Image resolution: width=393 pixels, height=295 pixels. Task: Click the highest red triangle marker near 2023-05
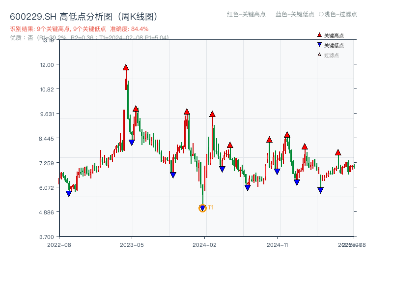click(x=126, y=67)
